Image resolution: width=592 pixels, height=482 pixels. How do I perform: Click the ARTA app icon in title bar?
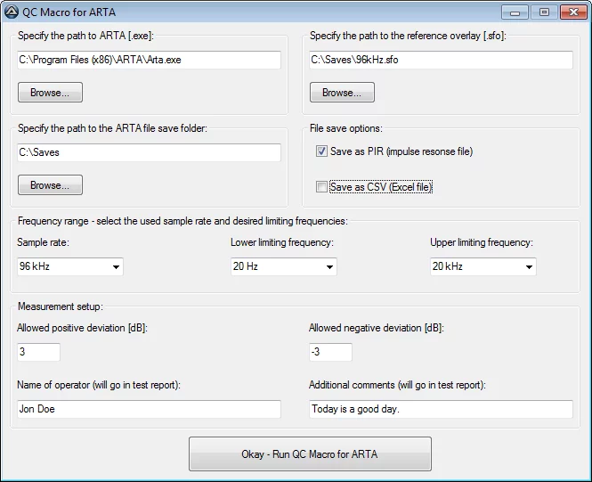coord(11,12)
